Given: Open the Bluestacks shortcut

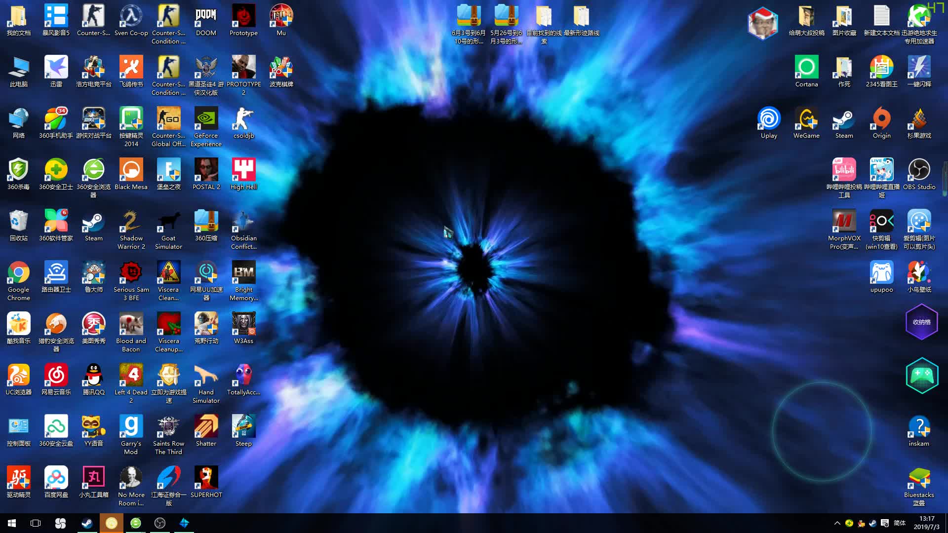Looking at the screenshot, I should point(919,487).
